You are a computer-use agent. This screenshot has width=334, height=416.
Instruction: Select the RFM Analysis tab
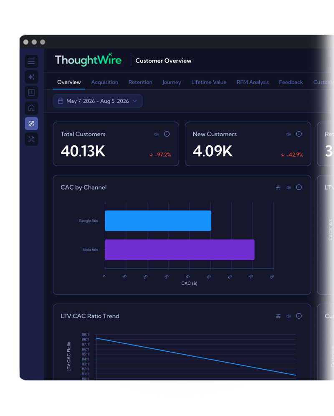[253, 82]
